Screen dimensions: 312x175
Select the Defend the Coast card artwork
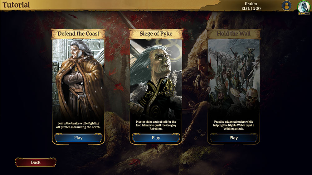click(78, 79)
